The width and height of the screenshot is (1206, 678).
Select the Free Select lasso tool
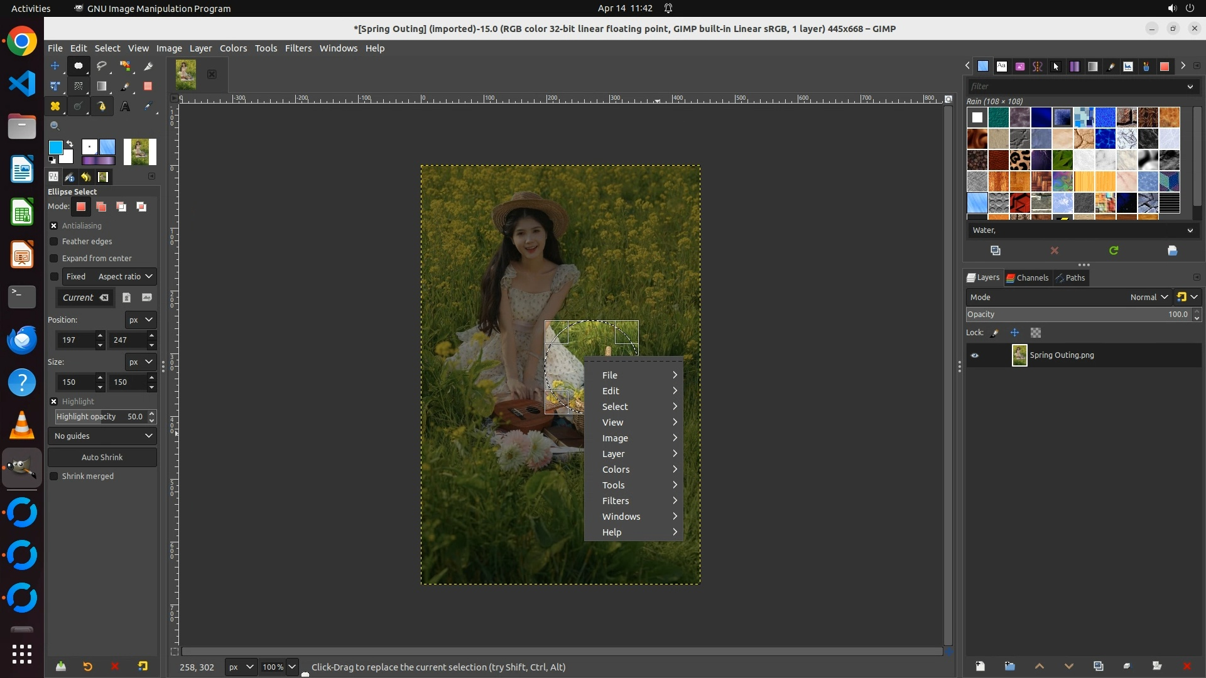tap(102, 66)
